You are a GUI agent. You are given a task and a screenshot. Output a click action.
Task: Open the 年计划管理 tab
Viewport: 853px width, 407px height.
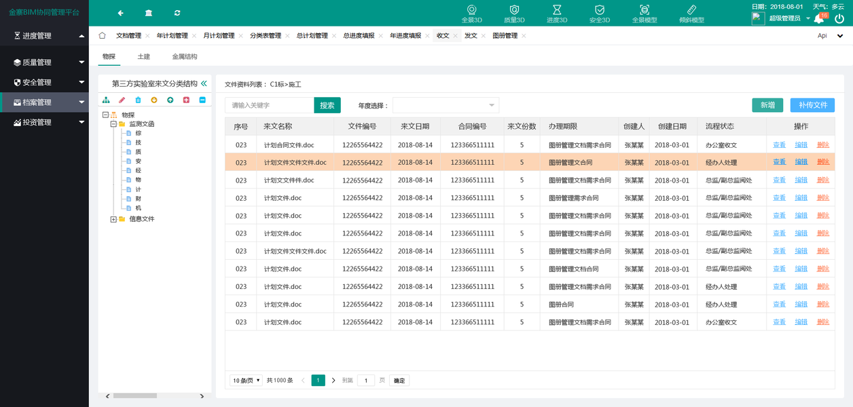tap(172, 36)
